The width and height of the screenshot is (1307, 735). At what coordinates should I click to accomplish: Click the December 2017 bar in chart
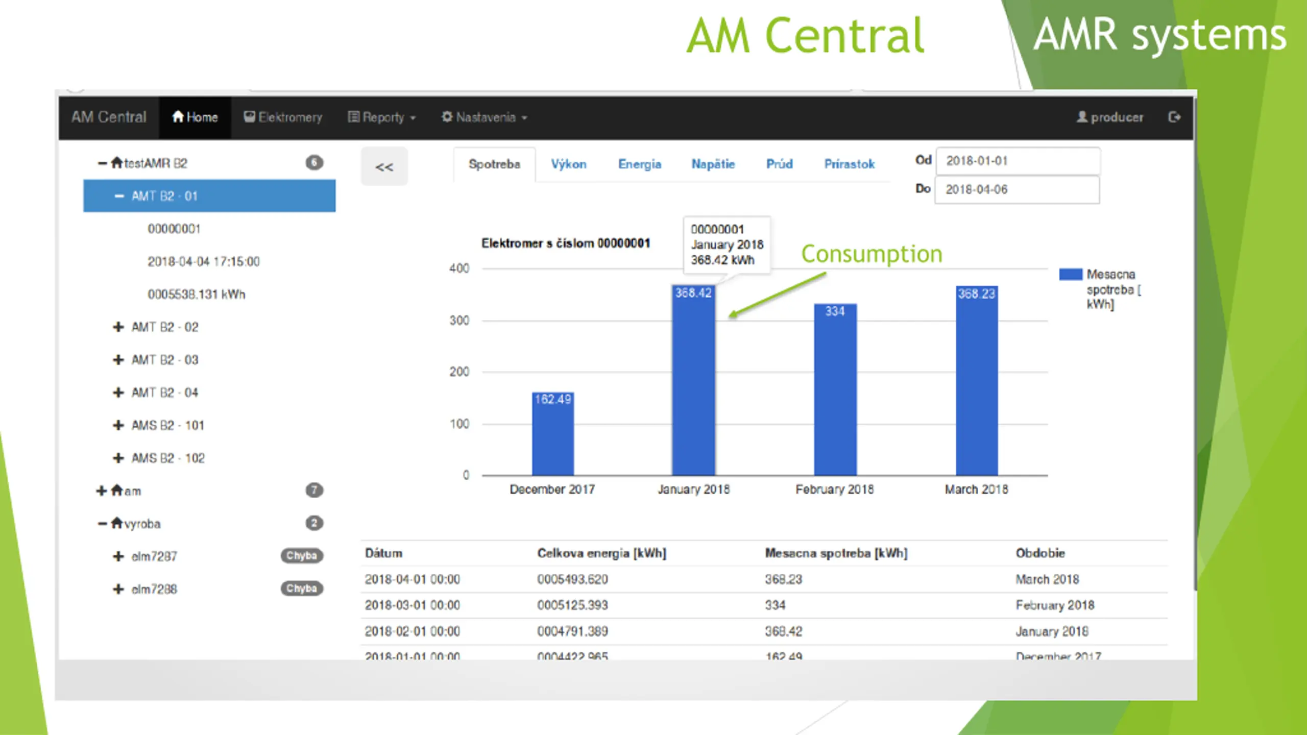pos(553,434)
